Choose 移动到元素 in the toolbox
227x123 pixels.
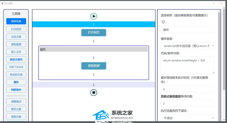pyautogui.click(x=16, y=75)
